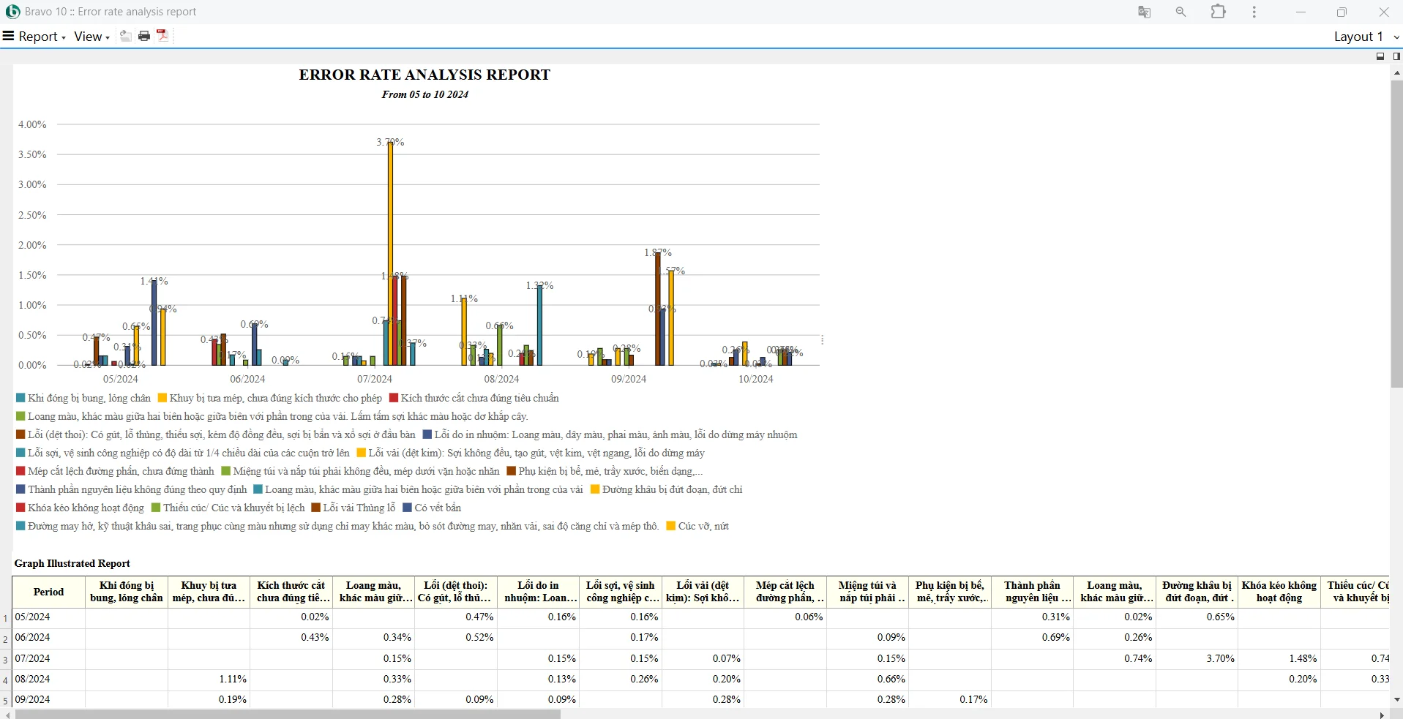Click the grayed-out folder export icon
This screenshot has height=719, width=1403.
tap(126, 36)
